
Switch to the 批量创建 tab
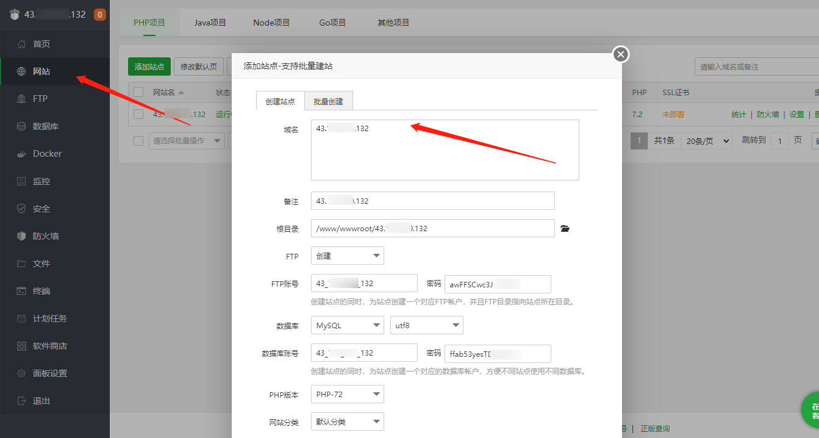pos(328,101)
